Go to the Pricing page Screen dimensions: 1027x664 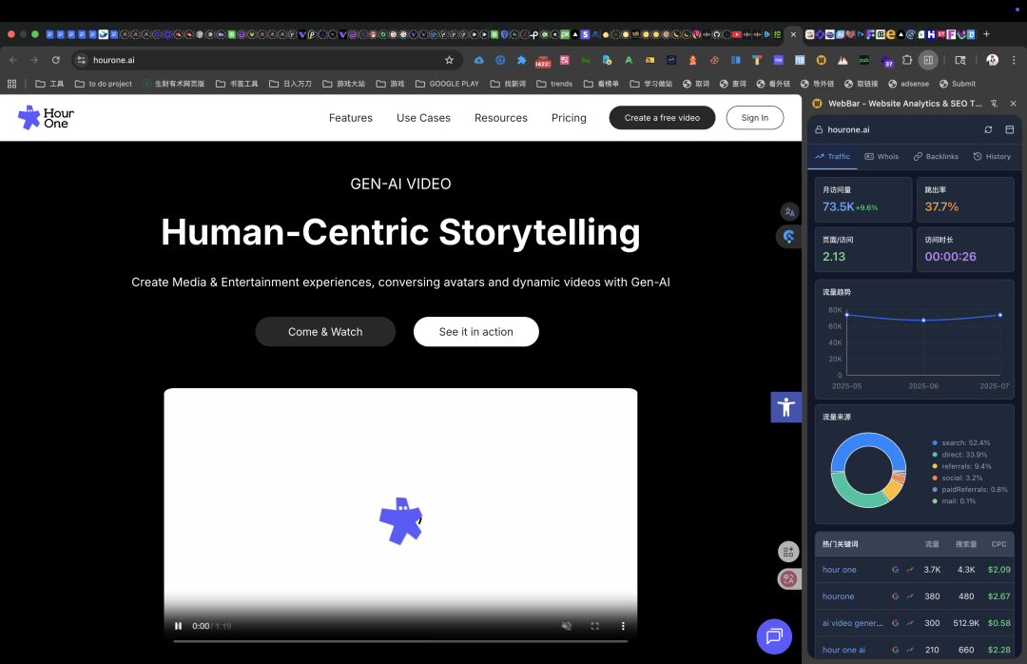pos(569,118)
